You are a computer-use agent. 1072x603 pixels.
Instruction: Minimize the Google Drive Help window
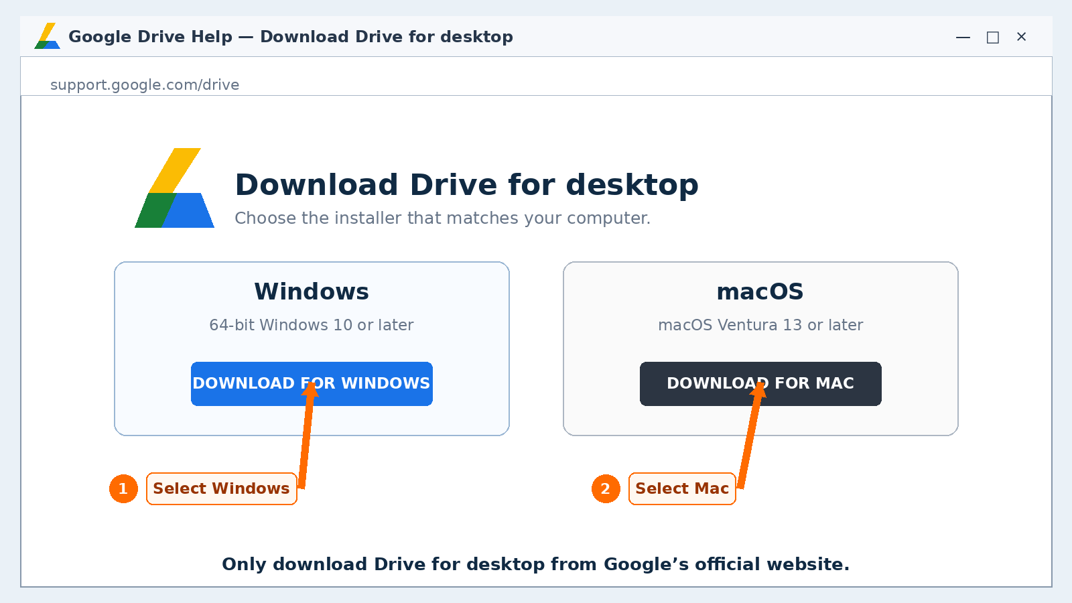click(x=963, y=37)
